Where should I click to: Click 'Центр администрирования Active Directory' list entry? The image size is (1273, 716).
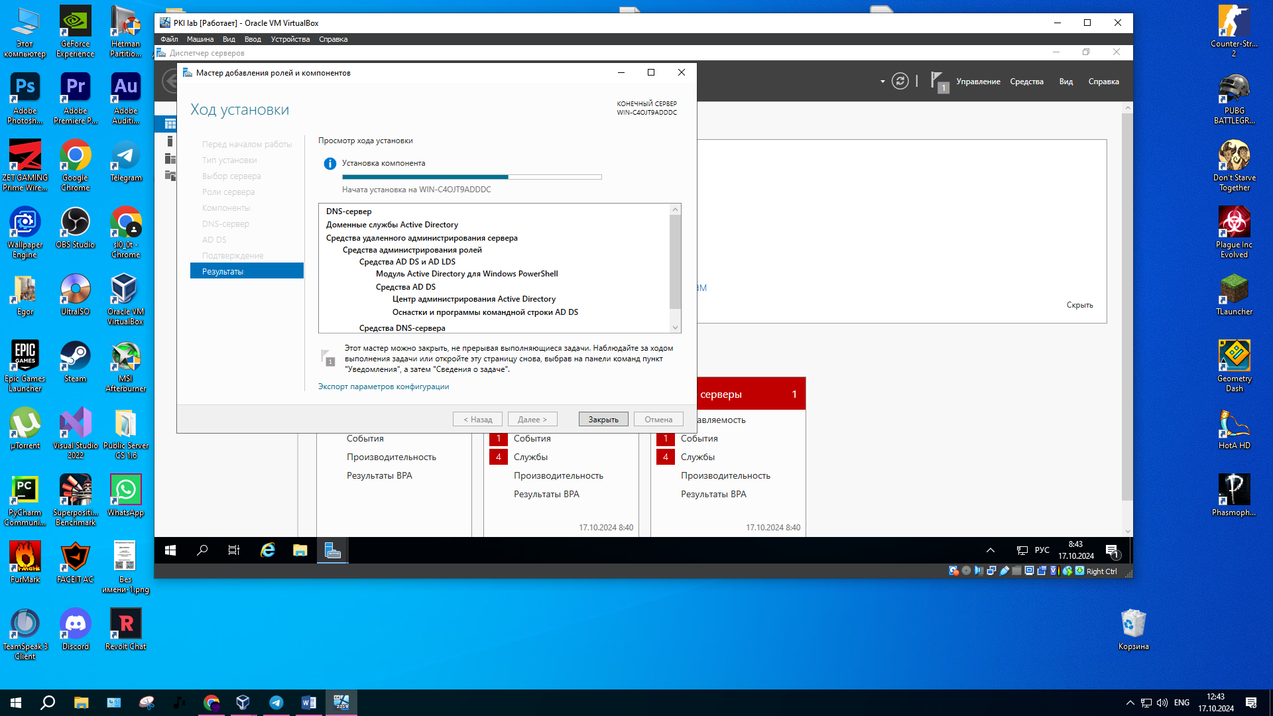click(474, 299)
